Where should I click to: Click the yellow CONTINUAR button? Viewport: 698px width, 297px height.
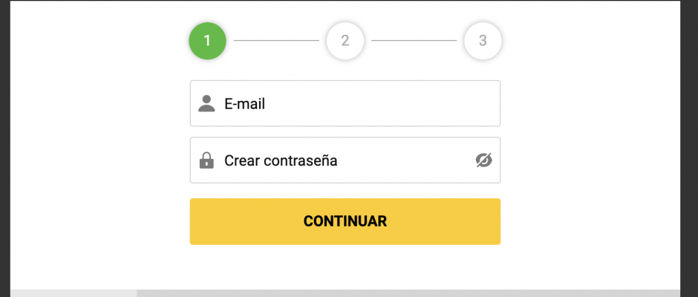point(345,221)
